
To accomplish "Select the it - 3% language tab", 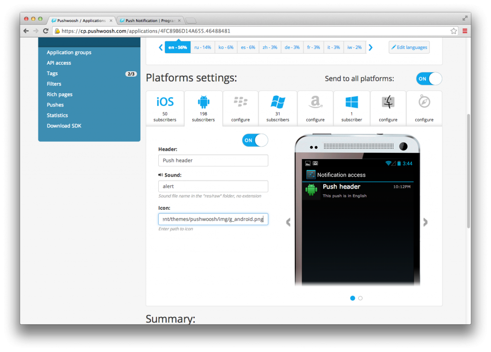I will click(334, 47).
